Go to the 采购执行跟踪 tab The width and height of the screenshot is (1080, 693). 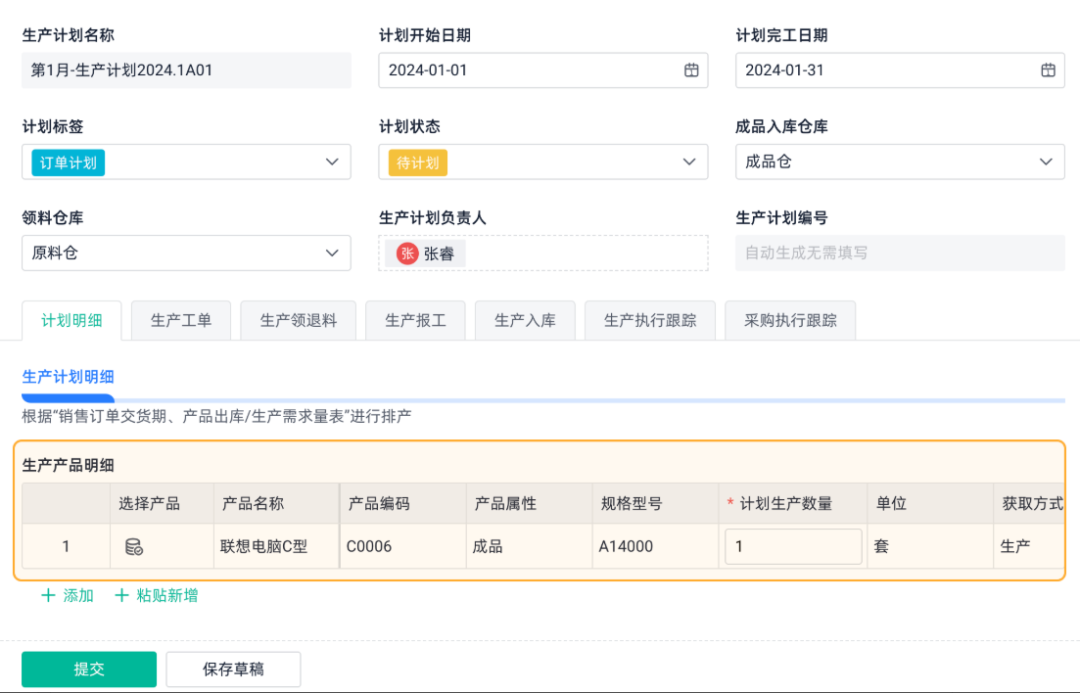click(791, 320)
